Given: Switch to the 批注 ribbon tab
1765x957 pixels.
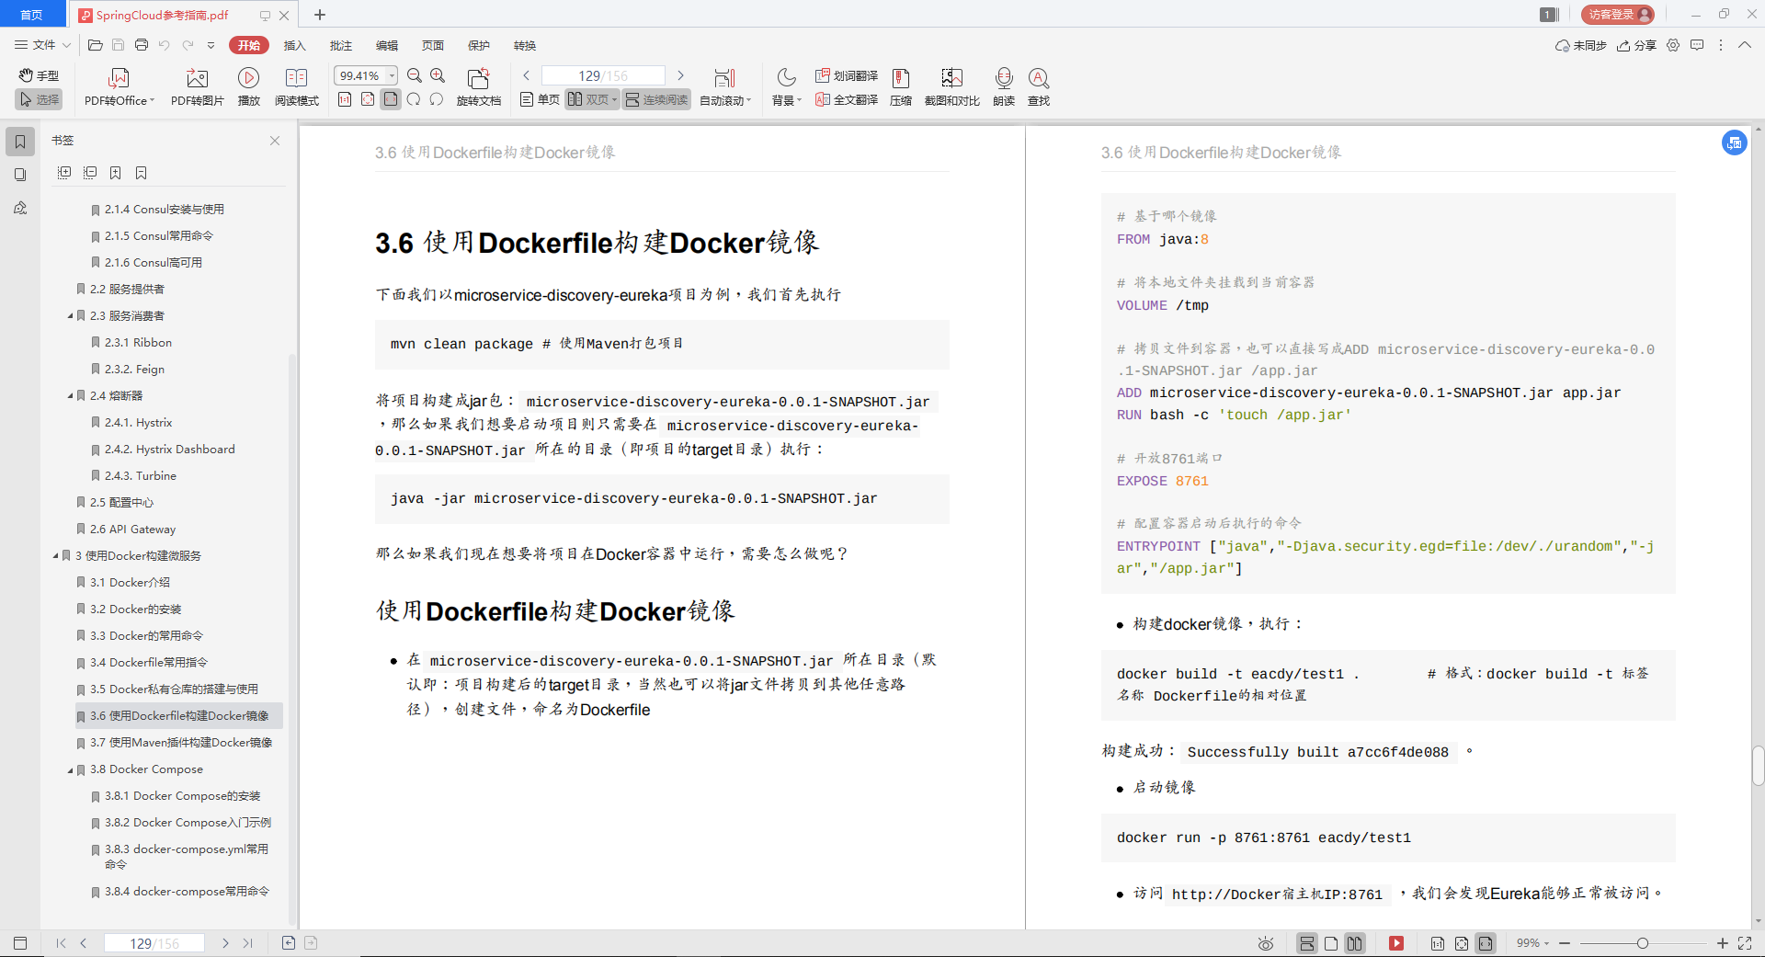Looking at the screenshot, I should 340,45.
